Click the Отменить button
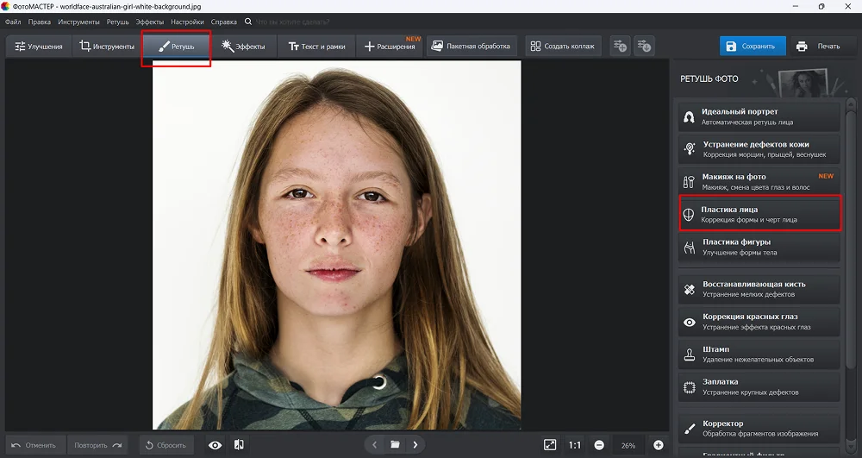Image resolution: width=862 pixels, height=458 pixels. (35, 445)
